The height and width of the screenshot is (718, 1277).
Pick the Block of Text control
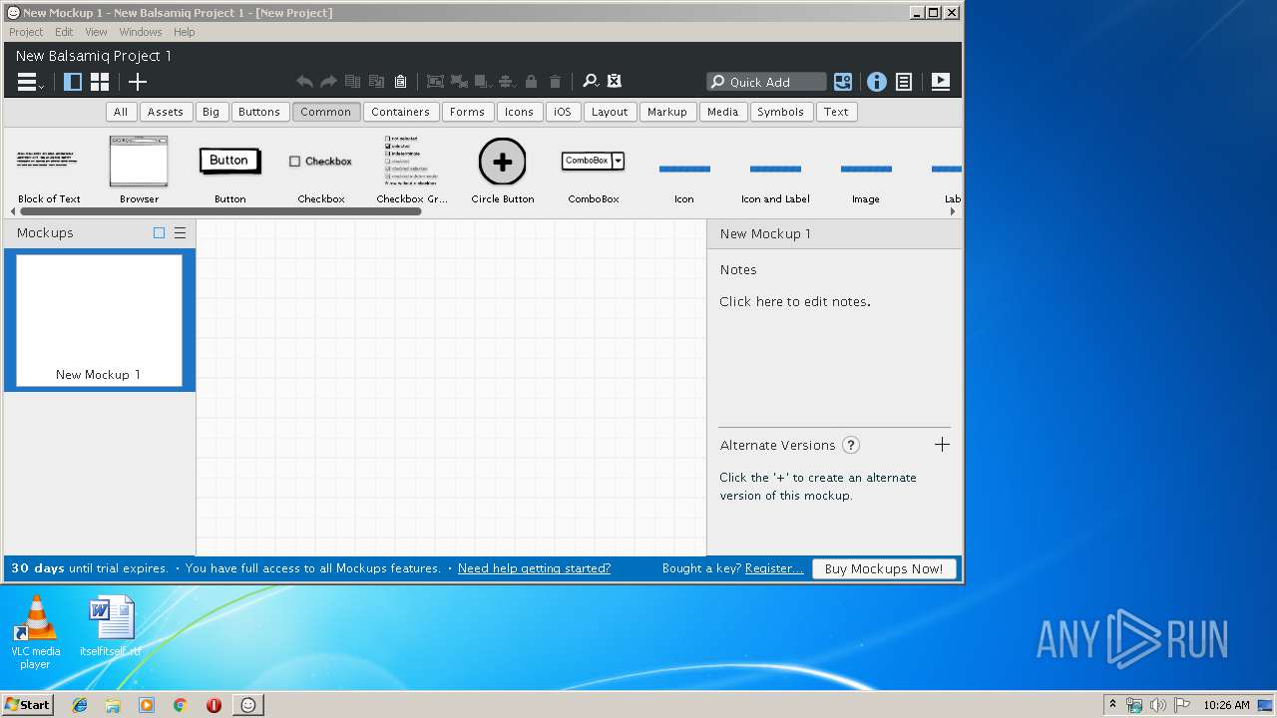point(49,169)
